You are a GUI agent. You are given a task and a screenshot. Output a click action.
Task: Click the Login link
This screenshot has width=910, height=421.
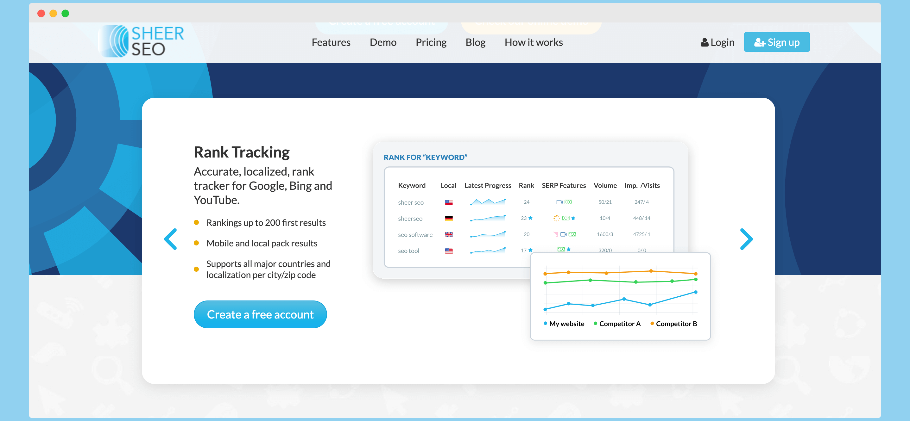(x=715, y=41)
